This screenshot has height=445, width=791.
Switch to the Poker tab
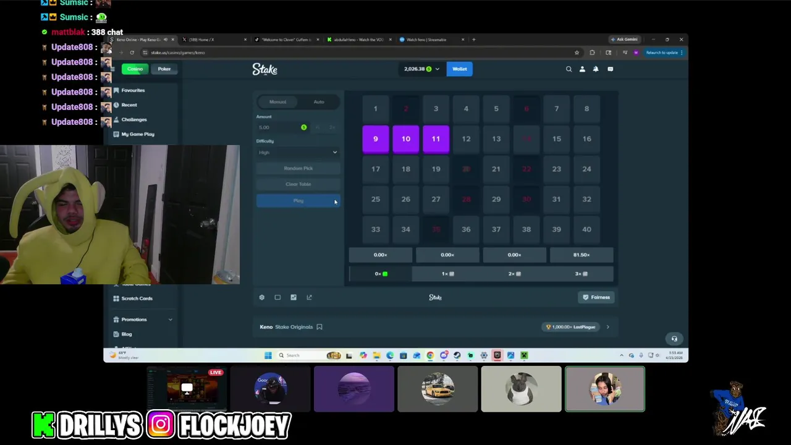coord(164,69)
